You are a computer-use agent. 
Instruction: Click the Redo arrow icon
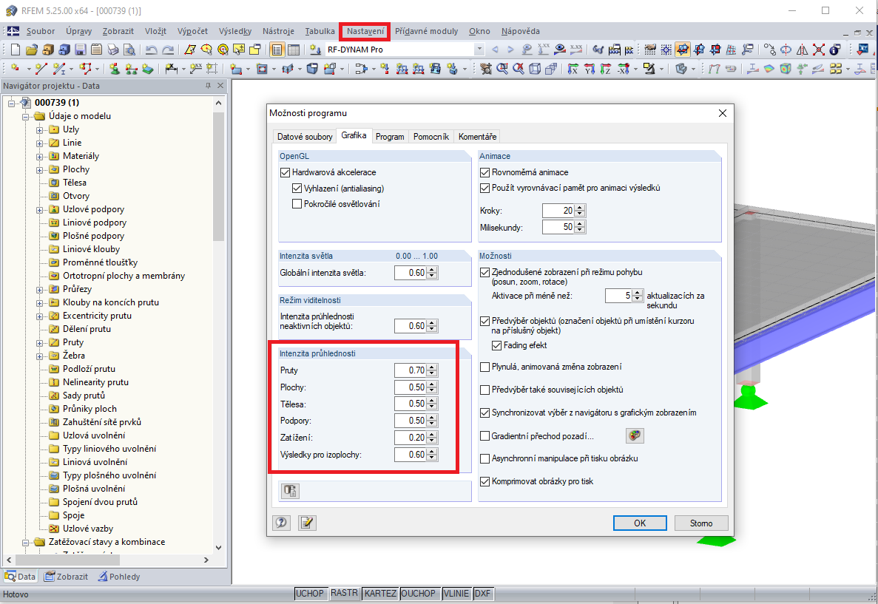coord(168,50)
